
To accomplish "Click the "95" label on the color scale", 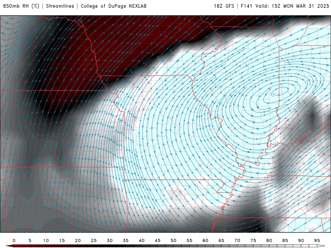I will tap(317, 241).
